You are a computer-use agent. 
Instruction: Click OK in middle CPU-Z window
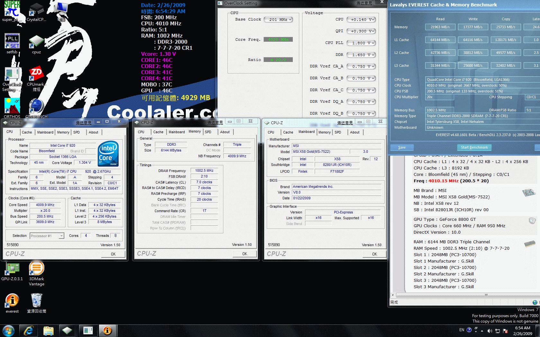pos(245,254)
